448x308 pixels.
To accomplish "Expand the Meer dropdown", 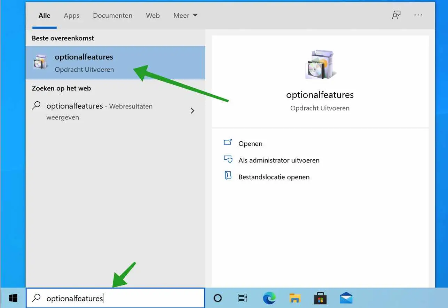I will tap(185, 16).
